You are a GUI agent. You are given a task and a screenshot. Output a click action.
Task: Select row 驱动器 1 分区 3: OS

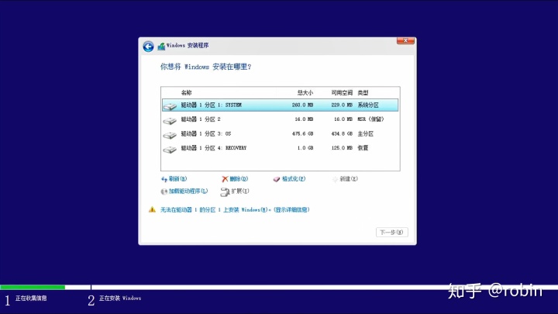click(280, 134)
